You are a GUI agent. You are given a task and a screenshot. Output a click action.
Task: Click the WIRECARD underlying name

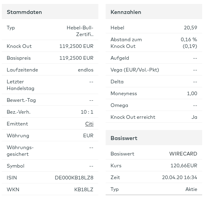click(x=183, y=154)
